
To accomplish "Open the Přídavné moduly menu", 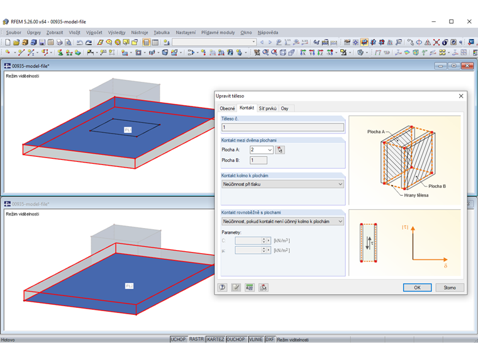I will (218, 32).
